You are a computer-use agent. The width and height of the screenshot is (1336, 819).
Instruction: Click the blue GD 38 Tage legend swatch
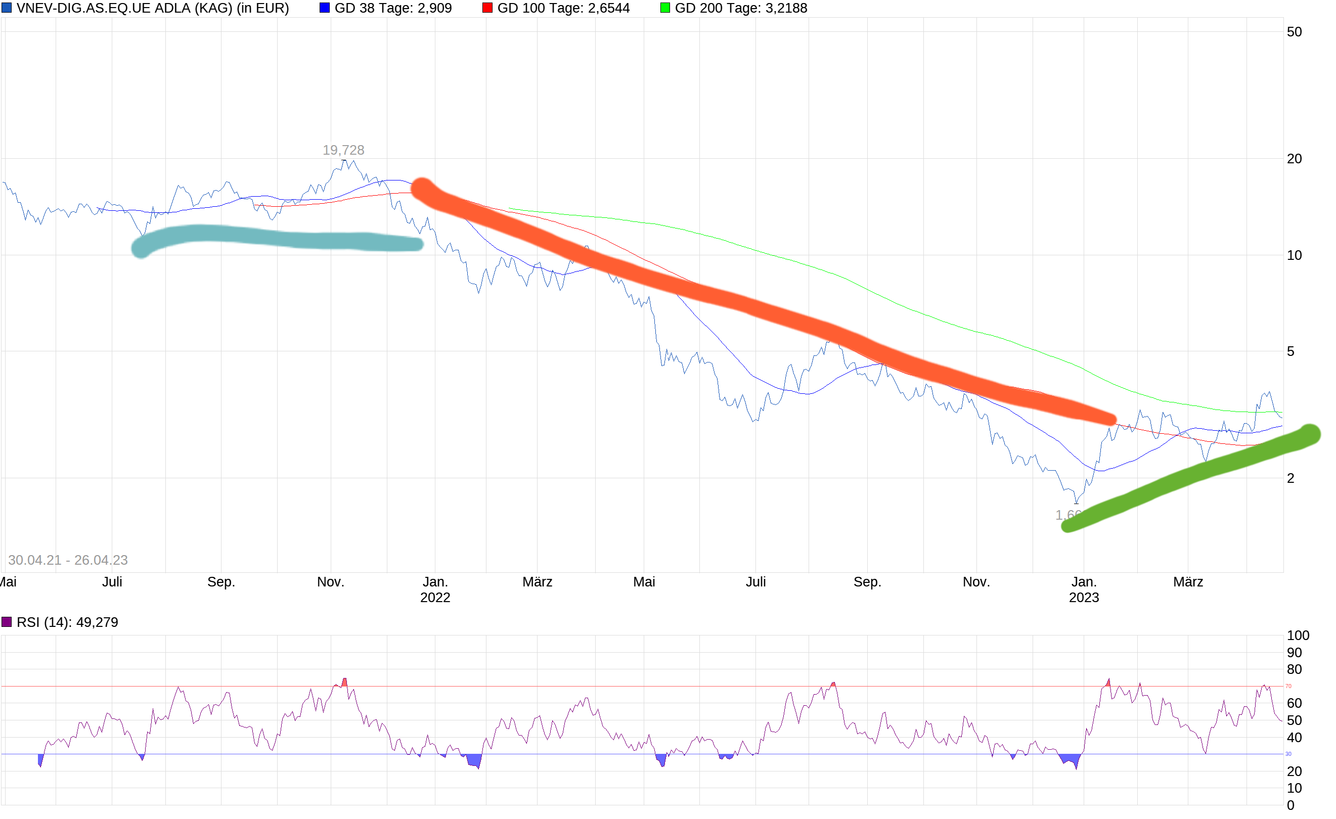point(324,8)
